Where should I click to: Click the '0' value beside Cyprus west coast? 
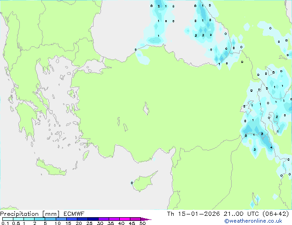[x=132, y=183]
